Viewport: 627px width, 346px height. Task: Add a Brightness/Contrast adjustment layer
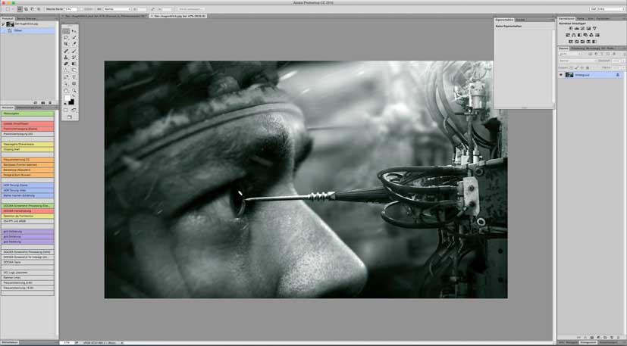pos(571,28)
